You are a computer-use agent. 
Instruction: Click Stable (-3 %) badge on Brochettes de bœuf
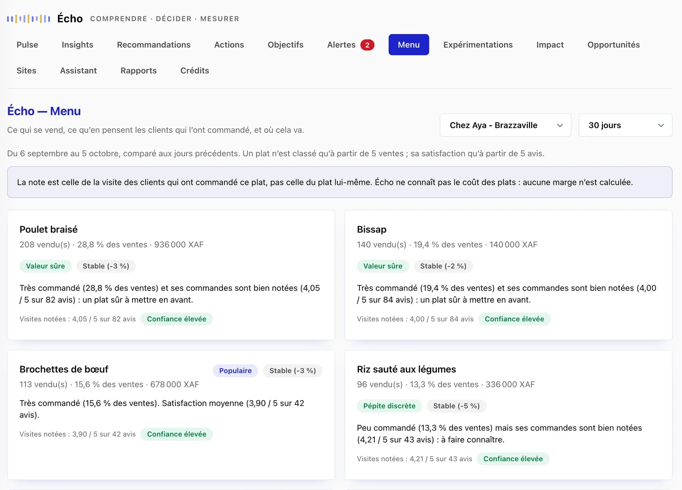point(293,371)
